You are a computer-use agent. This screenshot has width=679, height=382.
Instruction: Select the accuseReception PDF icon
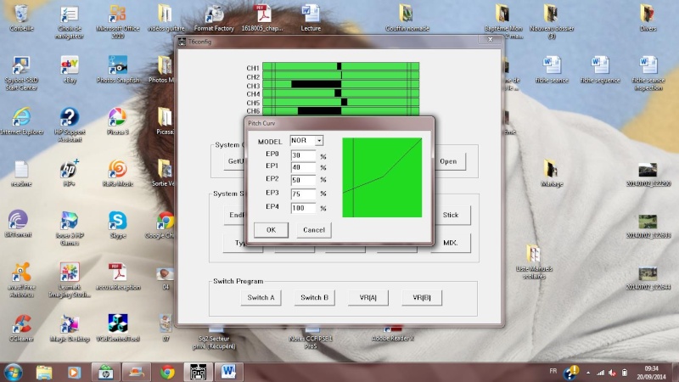118,277
